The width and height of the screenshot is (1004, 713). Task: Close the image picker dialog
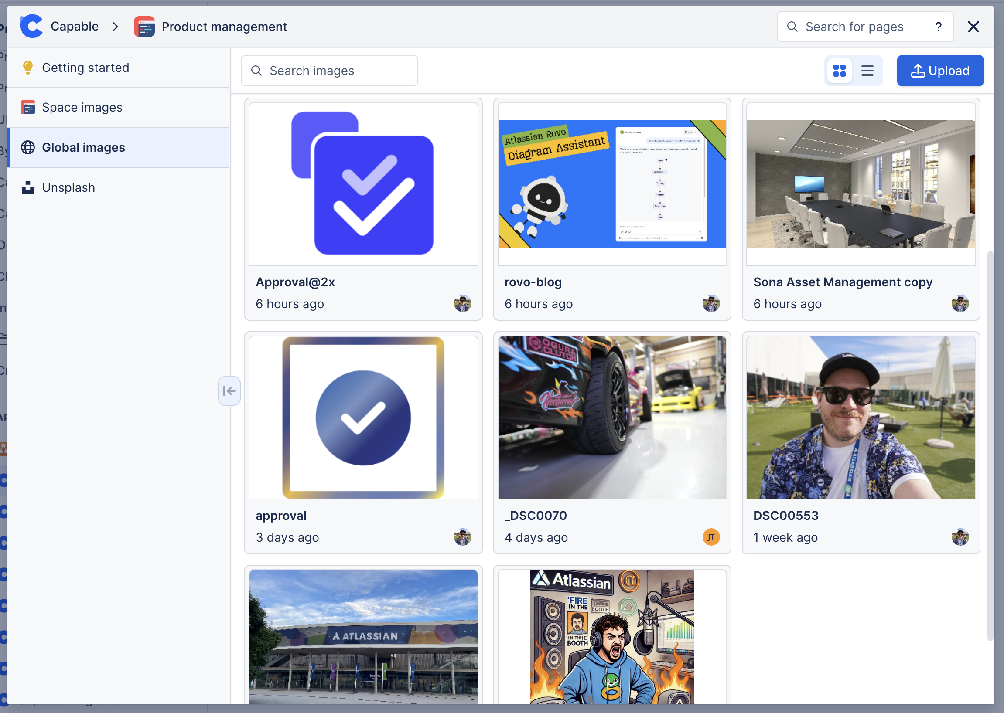[973, 27]
